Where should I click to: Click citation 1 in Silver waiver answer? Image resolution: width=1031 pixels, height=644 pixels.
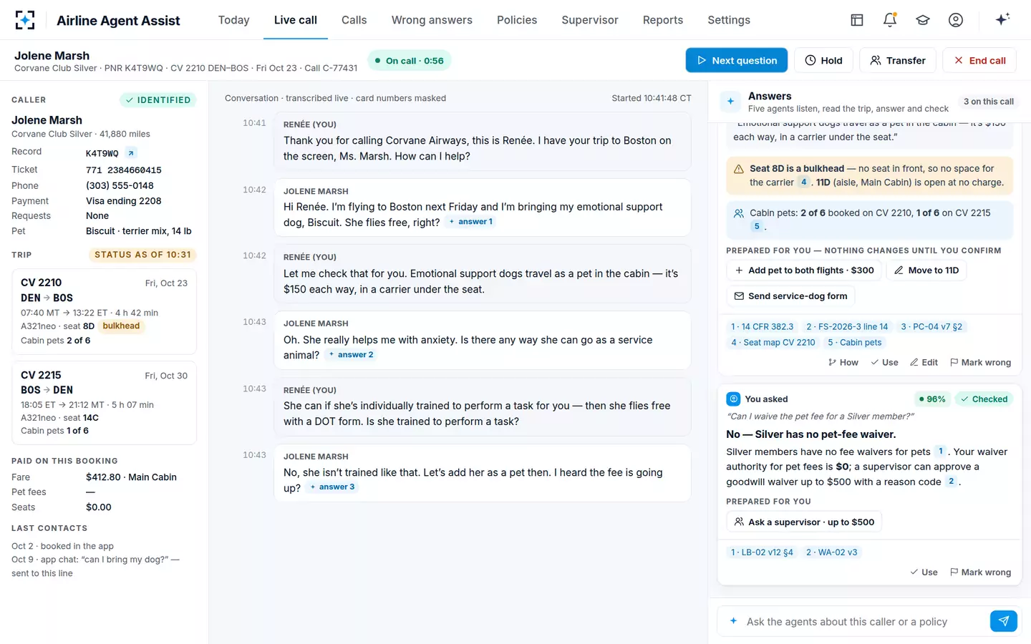pyautogui.click(x=941, y=452)
